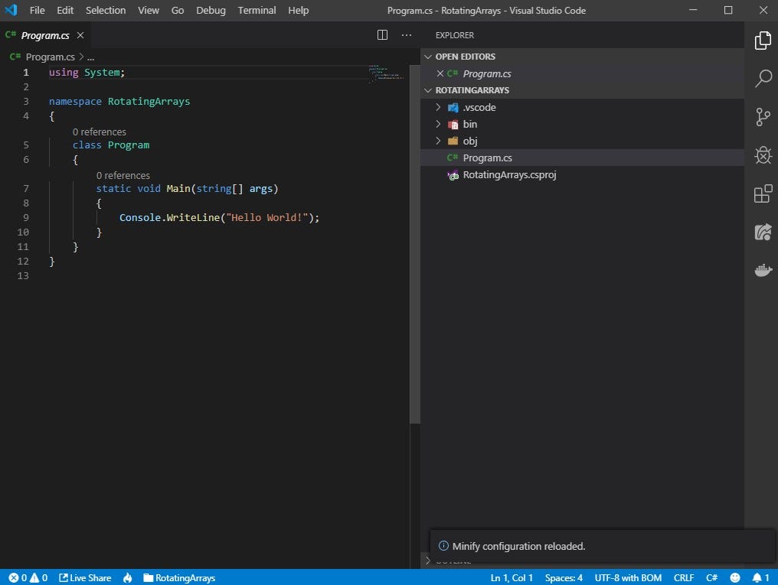This screenshot has height=585, width=778.
Task: Click the 0 references CodeLens above class Program
Action: tap(100, 132)
